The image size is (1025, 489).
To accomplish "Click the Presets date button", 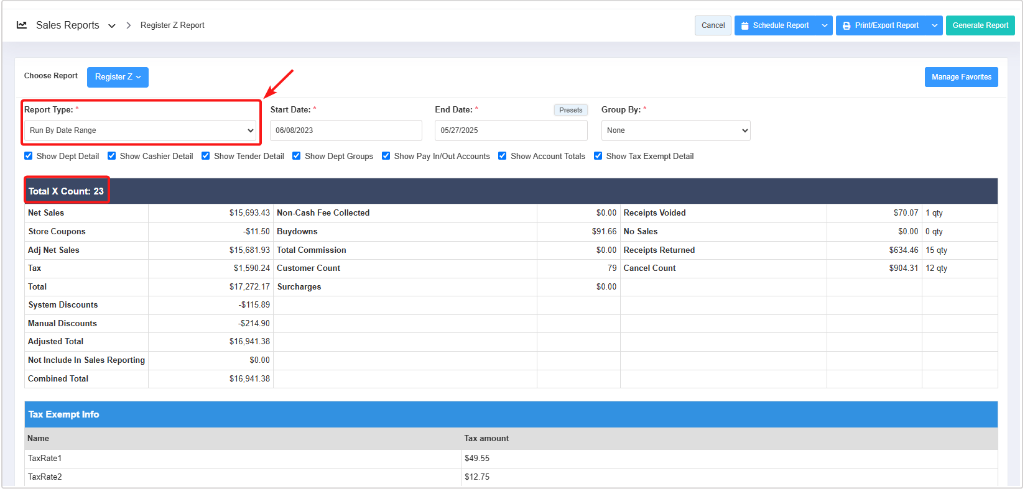I will [x=570, y=110].
